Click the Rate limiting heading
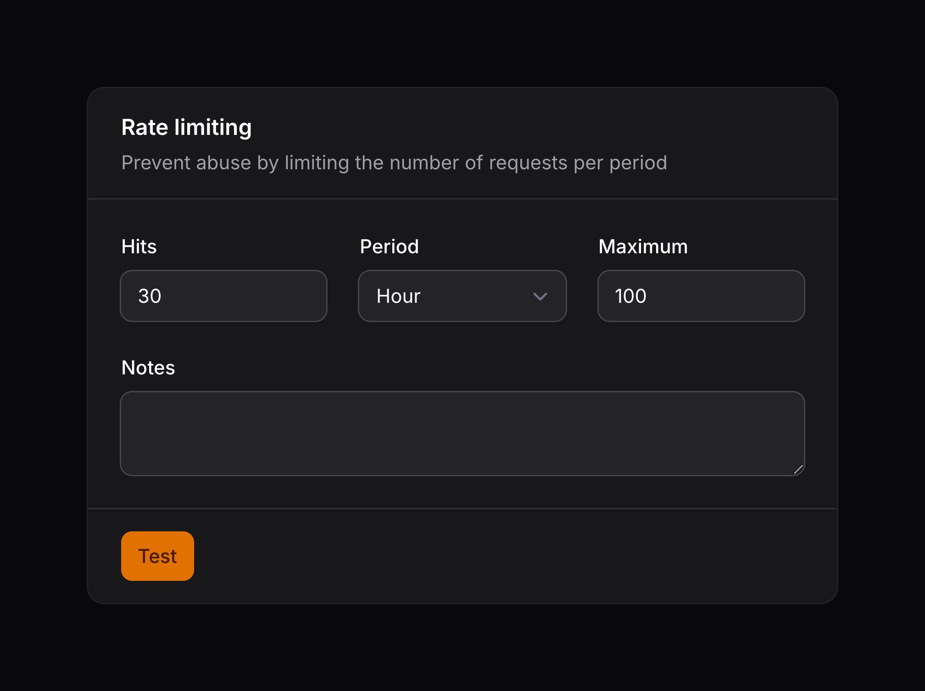 pyautogui.click(x=186, y=127)
